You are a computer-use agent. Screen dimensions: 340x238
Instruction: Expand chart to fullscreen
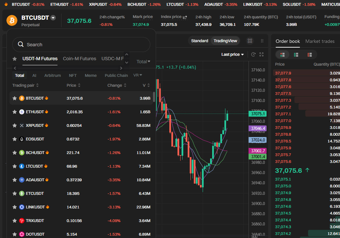(261, 54)
